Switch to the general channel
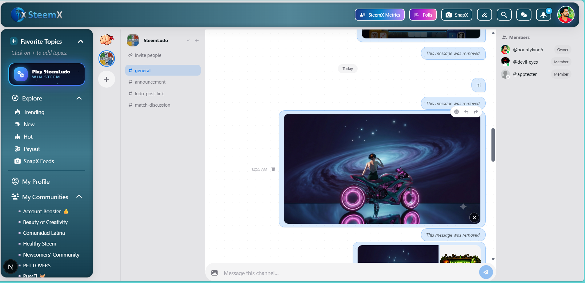Viewport: 585px width, 283px height. (163, 70)
